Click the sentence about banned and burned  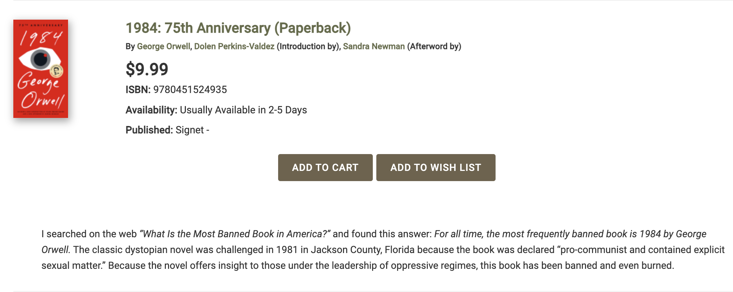[x=391, y=265]
